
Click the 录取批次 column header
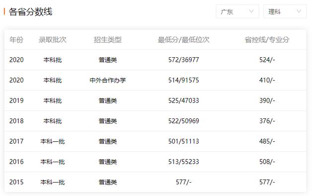(x=53, y=40)
